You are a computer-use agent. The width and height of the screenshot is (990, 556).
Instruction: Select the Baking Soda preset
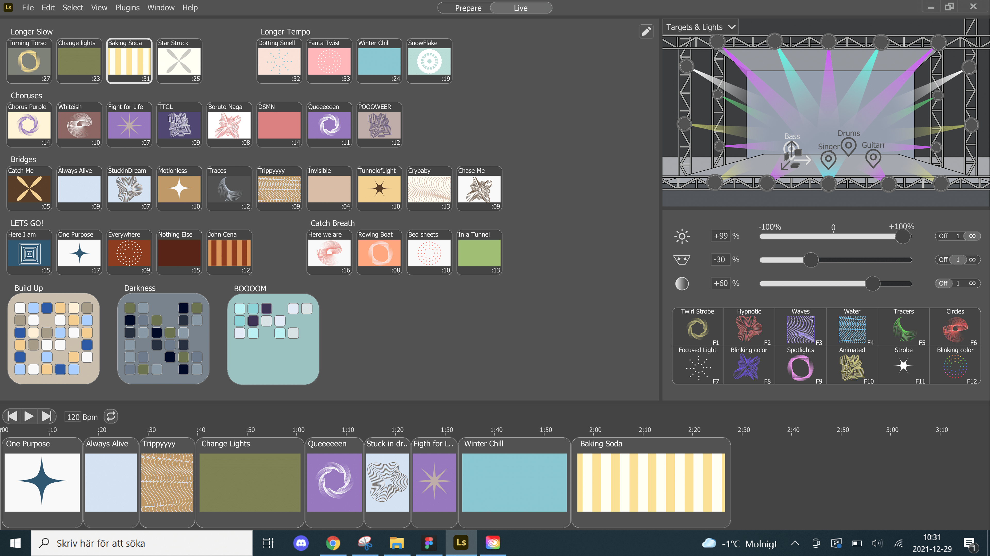129,61
